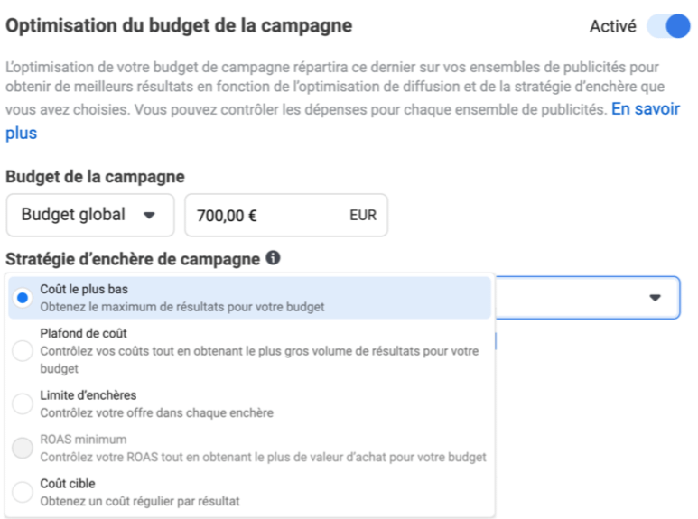698x519 pixels.
Task: Toggle off the Activé budget optimisation switch
Action: (x=668, y=26)
